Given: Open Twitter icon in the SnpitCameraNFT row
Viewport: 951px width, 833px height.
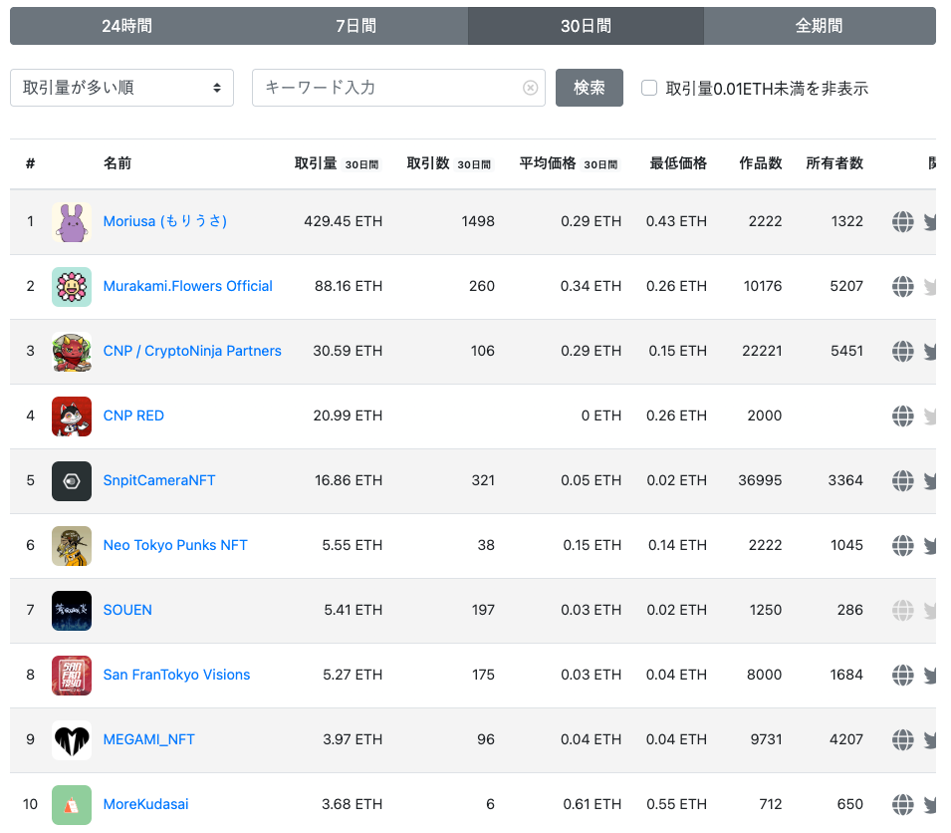Looking at the screenshot, I should 930,481.
